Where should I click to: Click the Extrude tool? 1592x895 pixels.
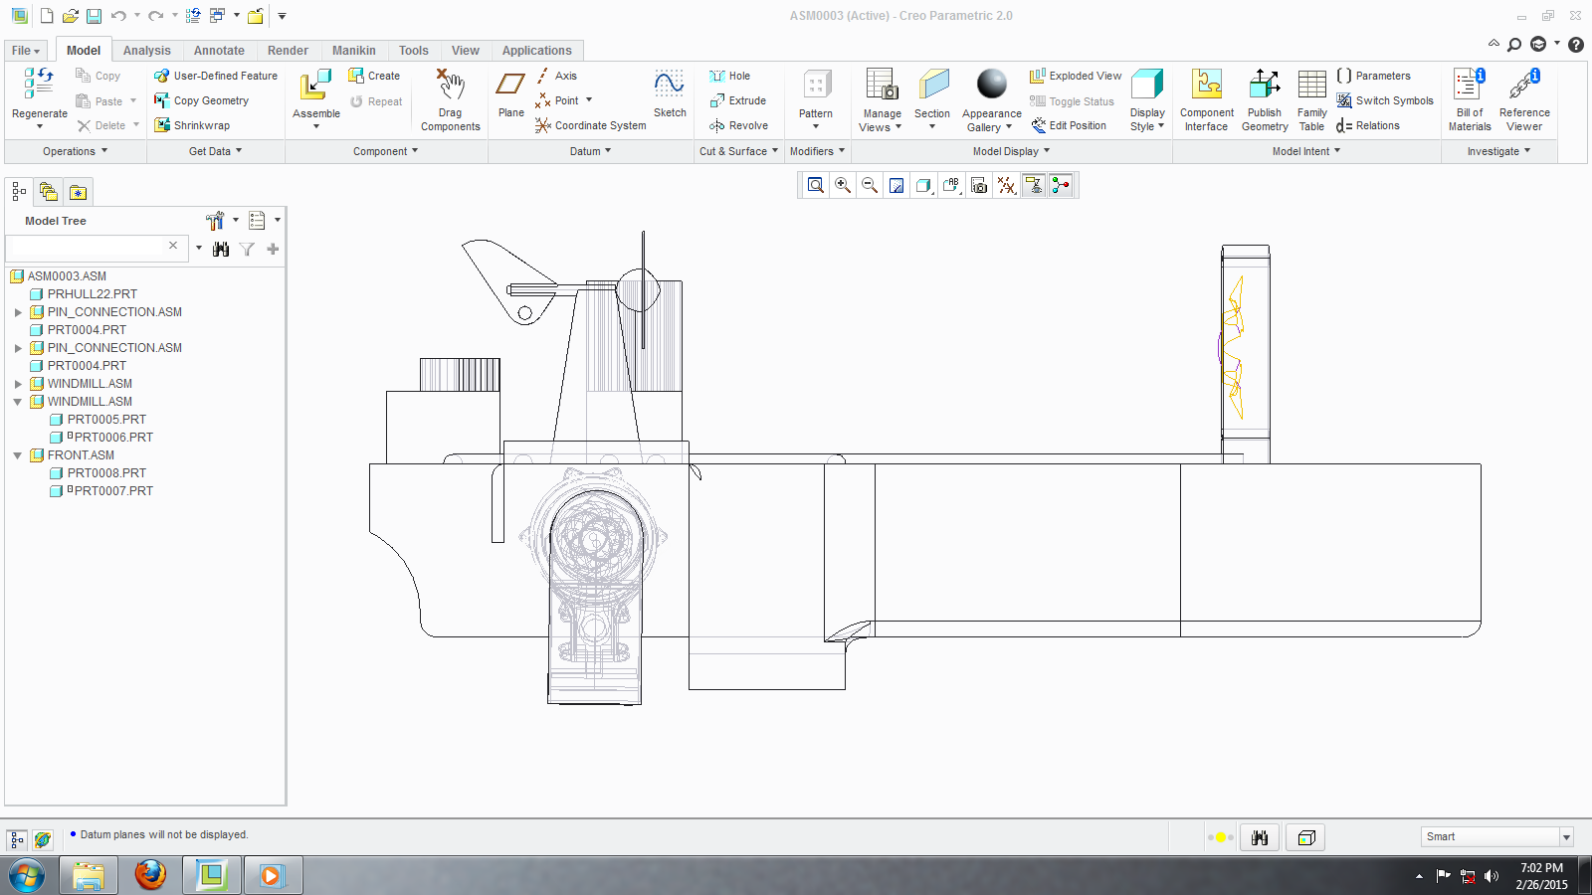(738, 100)
